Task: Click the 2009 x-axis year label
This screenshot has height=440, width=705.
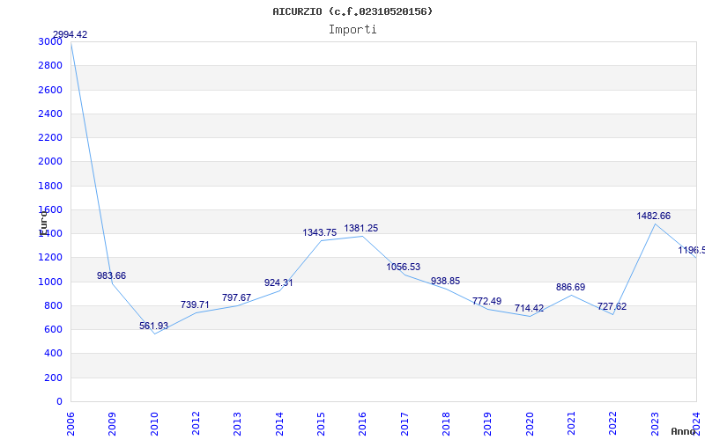Action: 113,424
